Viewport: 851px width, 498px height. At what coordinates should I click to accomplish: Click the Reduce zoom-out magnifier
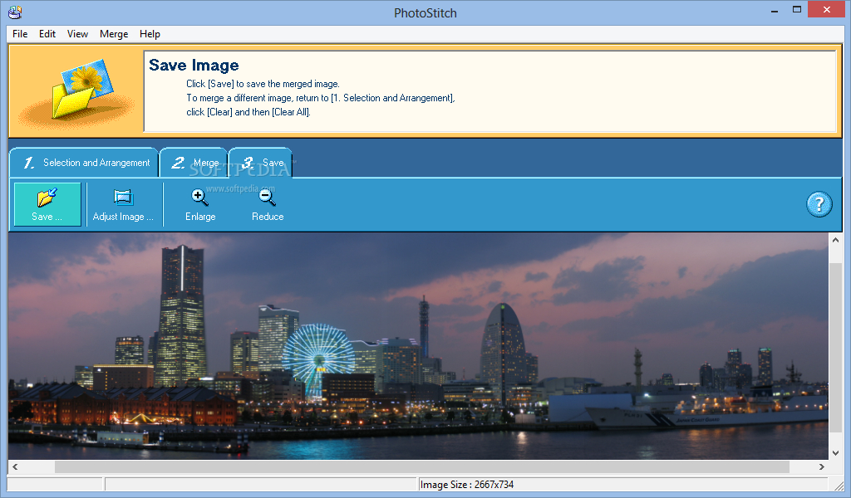[x=268, y=204]
